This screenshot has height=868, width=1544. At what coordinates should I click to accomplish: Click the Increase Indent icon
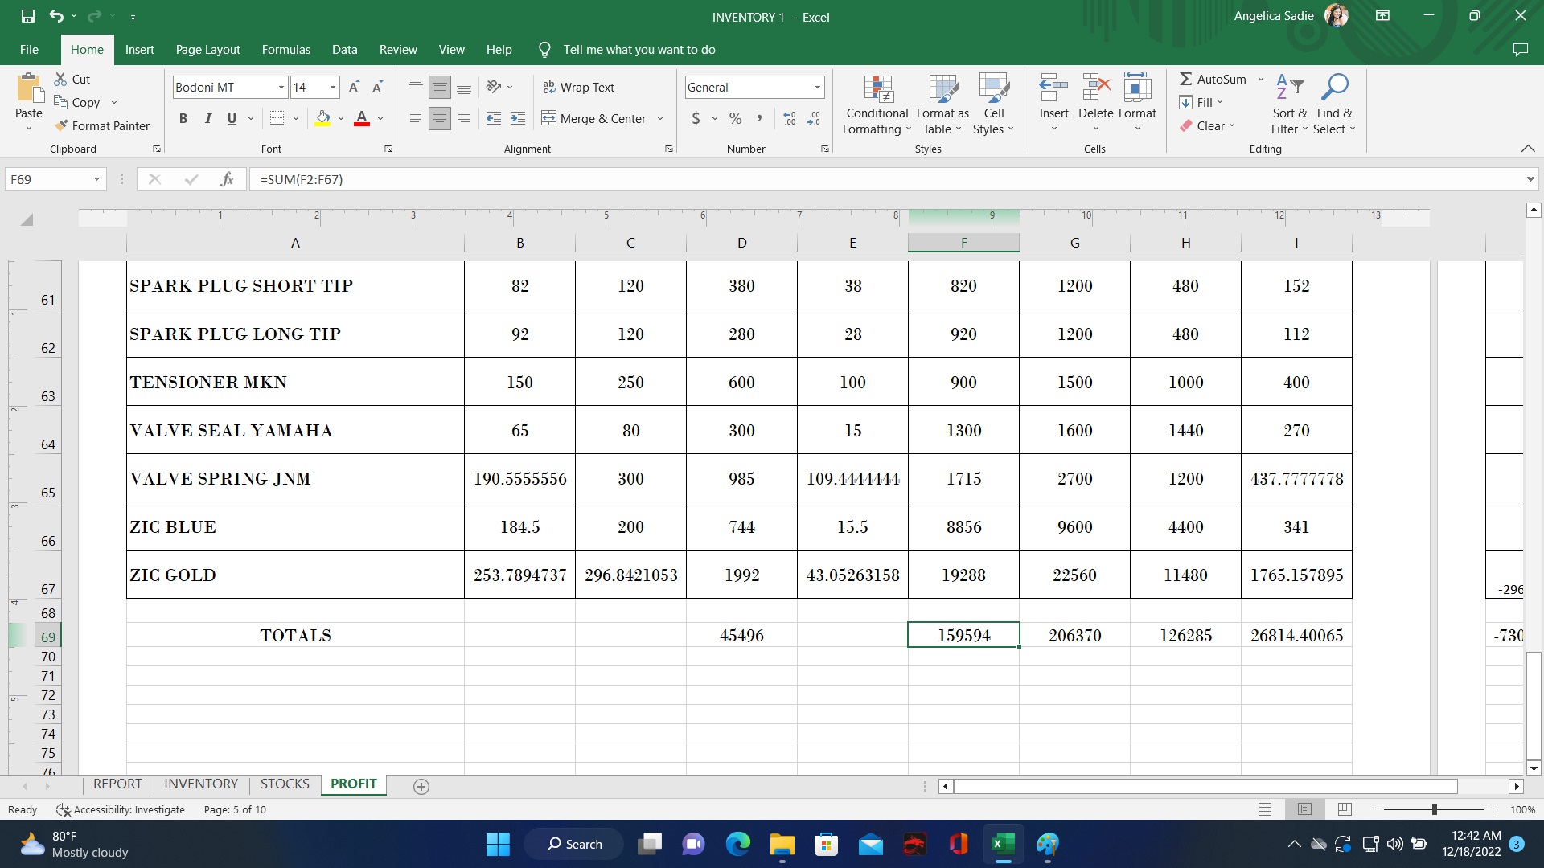coord(518,119)
